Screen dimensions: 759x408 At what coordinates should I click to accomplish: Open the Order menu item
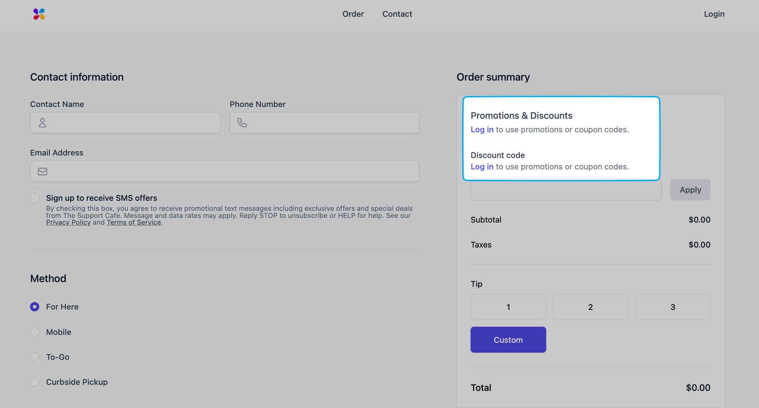tap(353, 14)
